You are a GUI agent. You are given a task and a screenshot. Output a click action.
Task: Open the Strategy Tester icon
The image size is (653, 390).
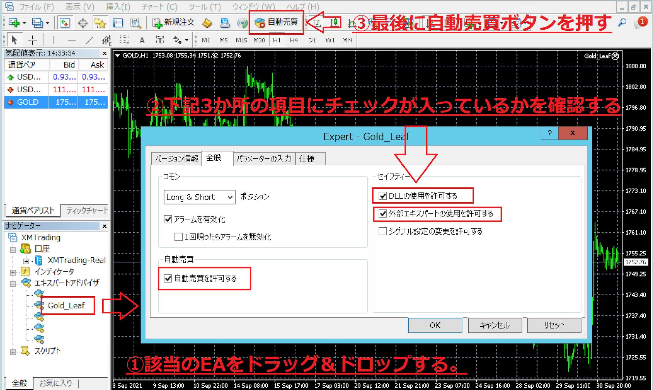(x=136, y=23)
